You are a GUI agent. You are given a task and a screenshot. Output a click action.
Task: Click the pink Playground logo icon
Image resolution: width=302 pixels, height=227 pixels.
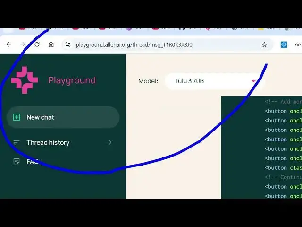(x=25, y=80)
